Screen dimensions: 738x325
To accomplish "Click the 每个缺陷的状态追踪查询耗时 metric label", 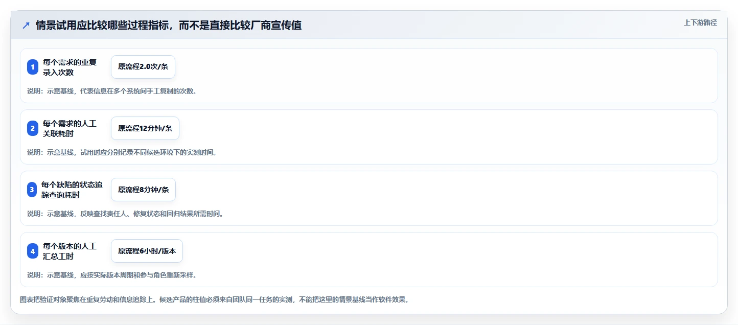I will pos(72,190).
